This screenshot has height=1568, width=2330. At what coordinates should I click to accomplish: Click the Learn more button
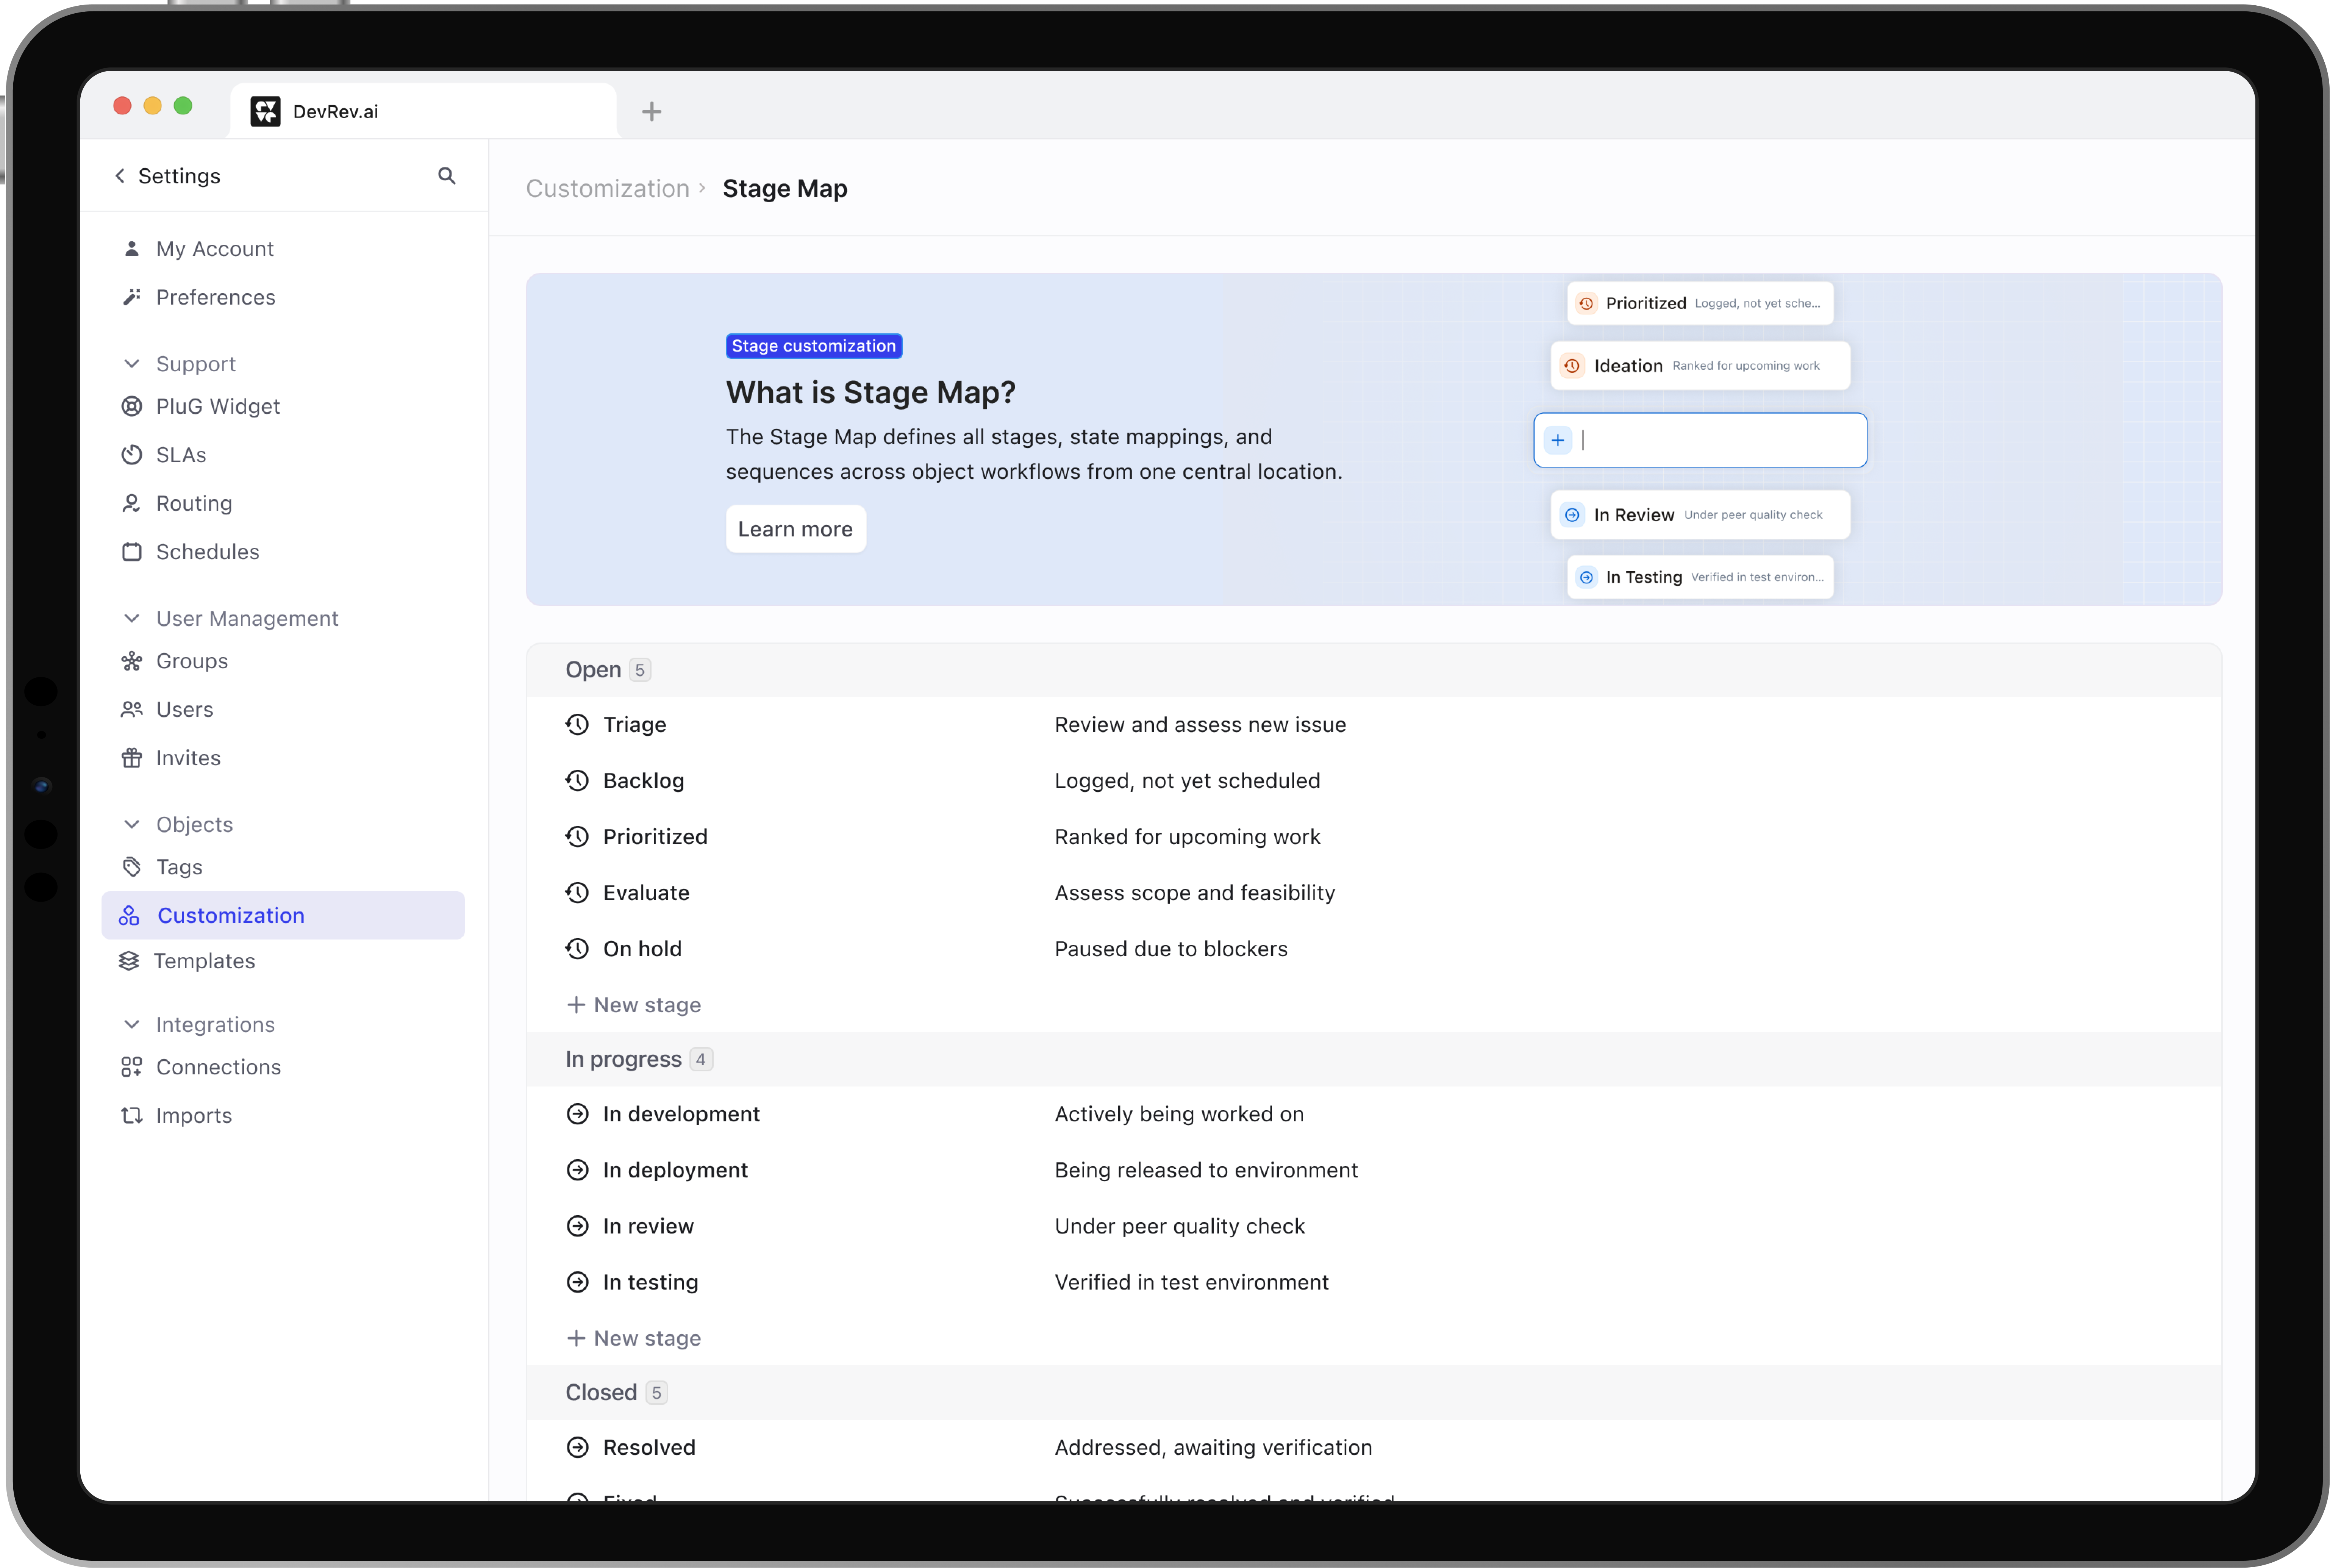pyautogui.click(x=795, y=529)
